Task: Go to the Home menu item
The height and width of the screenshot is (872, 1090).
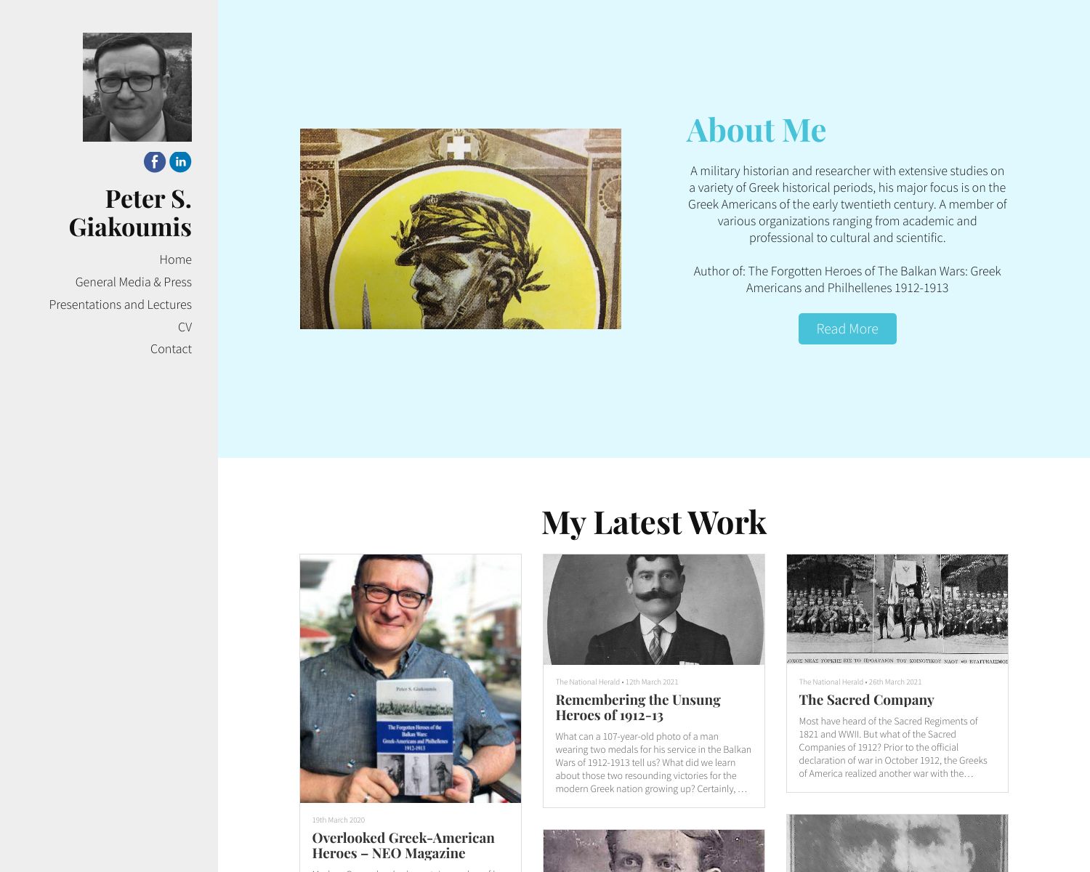Action: point(176,259)
